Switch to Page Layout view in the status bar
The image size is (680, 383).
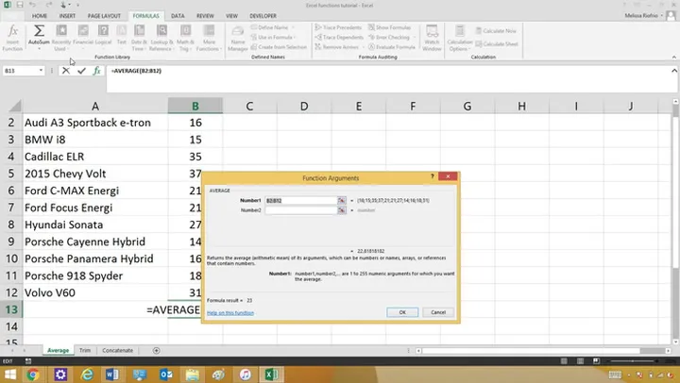[x=580, y=361]
